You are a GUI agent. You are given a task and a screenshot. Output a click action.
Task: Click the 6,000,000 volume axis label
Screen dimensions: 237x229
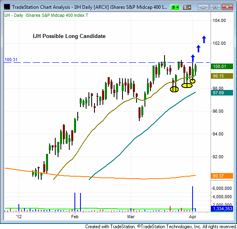click(222, 188)
